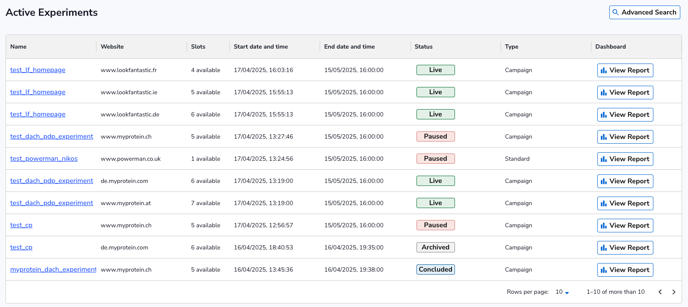Sort by Status column header

pos(423,47)
